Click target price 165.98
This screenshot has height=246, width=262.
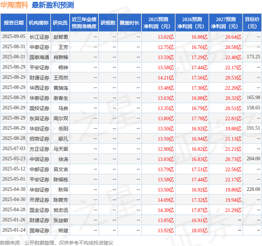tap(253, 98)
